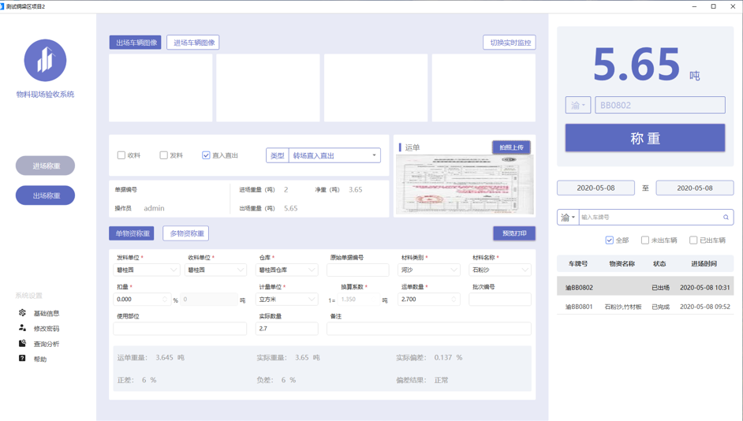Click the first vehicle image placeholder
Image resolution: width=743 pixels, height=421 pixels.
click(x=161, y=88)
